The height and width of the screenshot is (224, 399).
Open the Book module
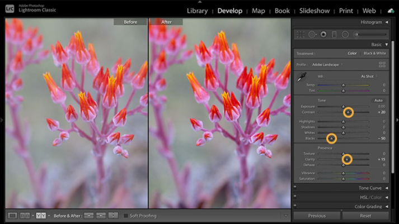(282, 11)
